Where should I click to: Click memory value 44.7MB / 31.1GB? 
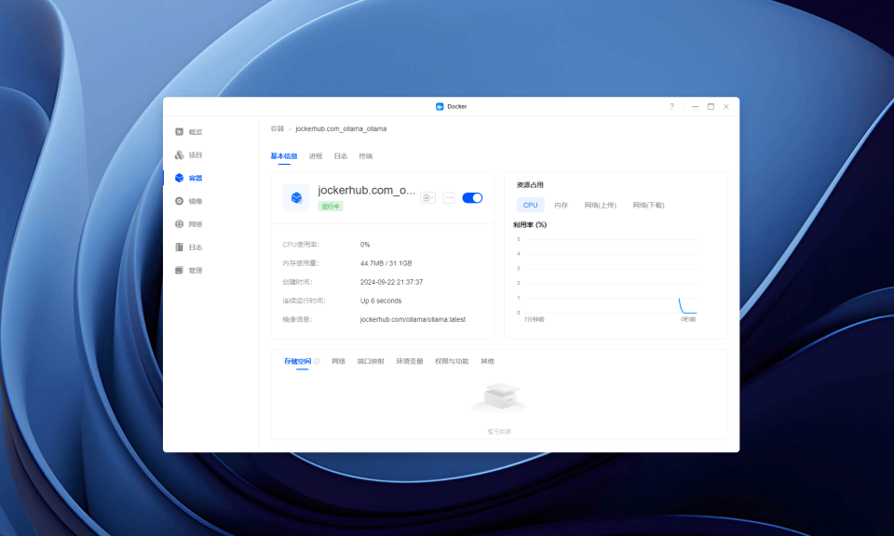(386, 263)
